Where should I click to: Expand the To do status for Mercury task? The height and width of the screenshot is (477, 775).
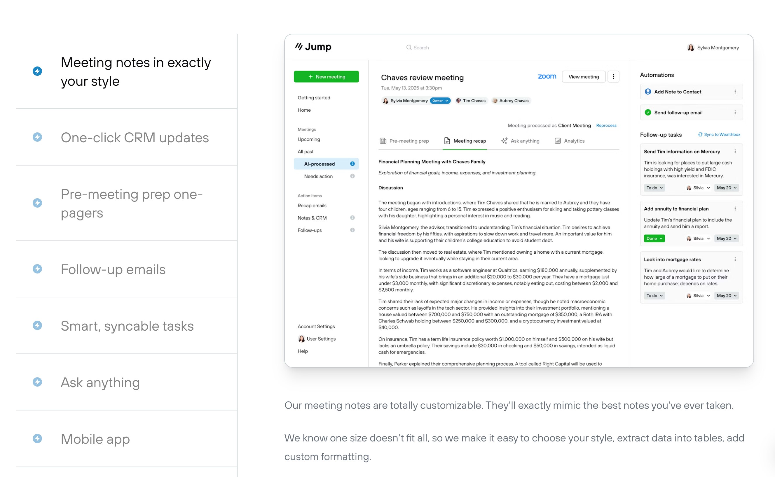(654, 188)
